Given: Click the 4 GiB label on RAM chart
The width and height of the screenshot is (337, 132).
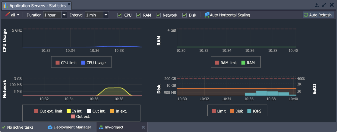Looking at the screenshot, I should [x=172, y=30].
